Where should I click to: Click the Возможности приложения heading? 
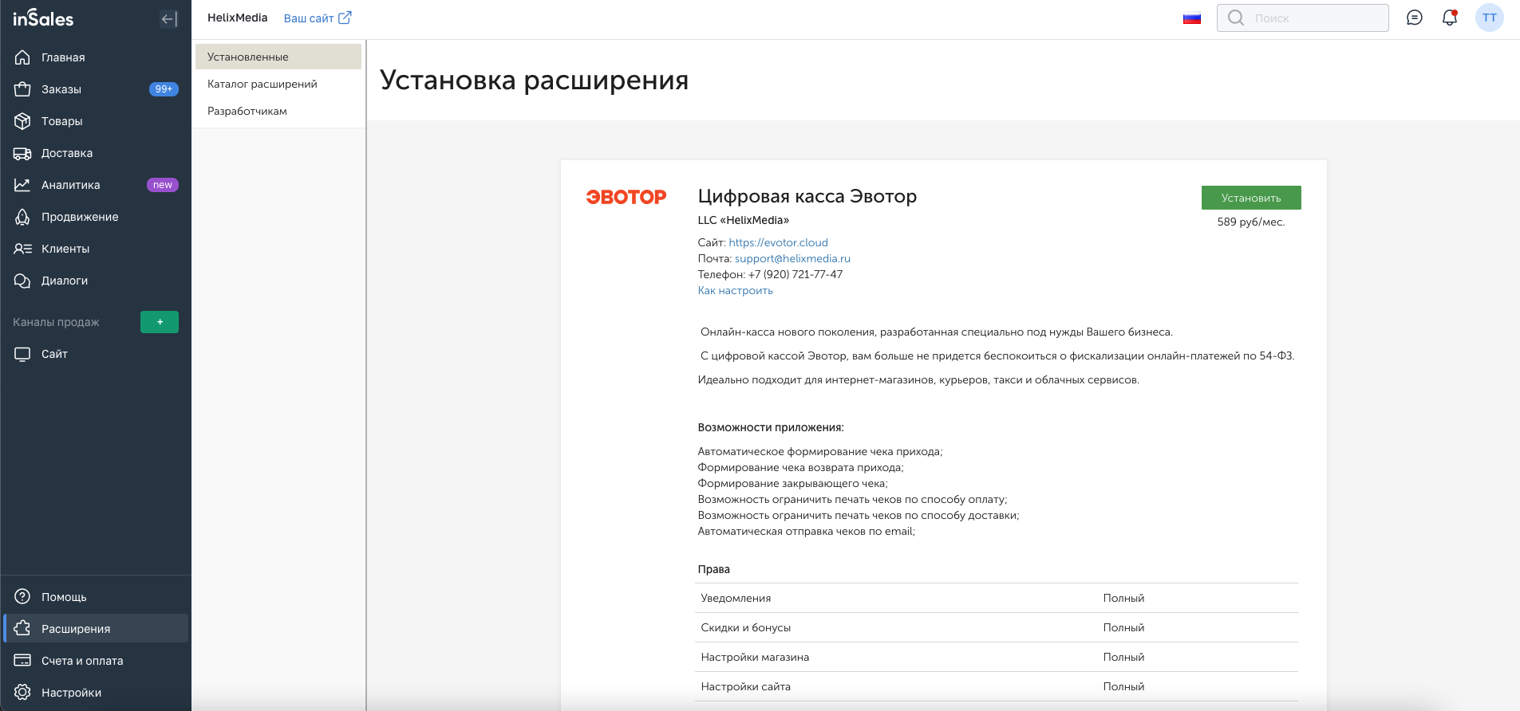(x=771, y=427)
